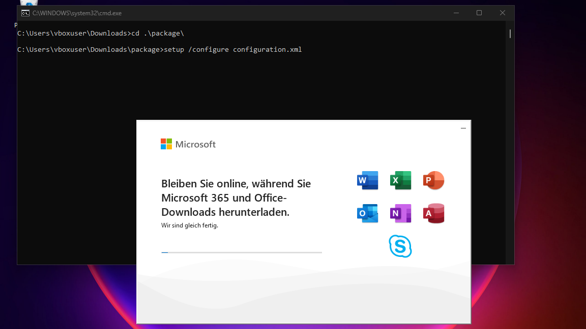The image size is (586, 329).
Task: Click the Microsoft logo in the installer
Action: [x=188, y=144]
